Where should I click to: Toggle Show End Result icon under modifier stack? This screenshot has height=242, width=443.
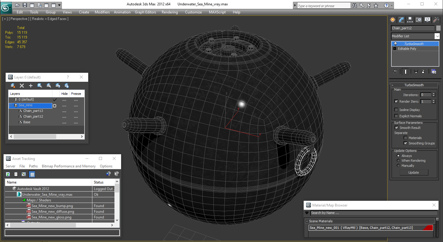[x=405, y=71]
